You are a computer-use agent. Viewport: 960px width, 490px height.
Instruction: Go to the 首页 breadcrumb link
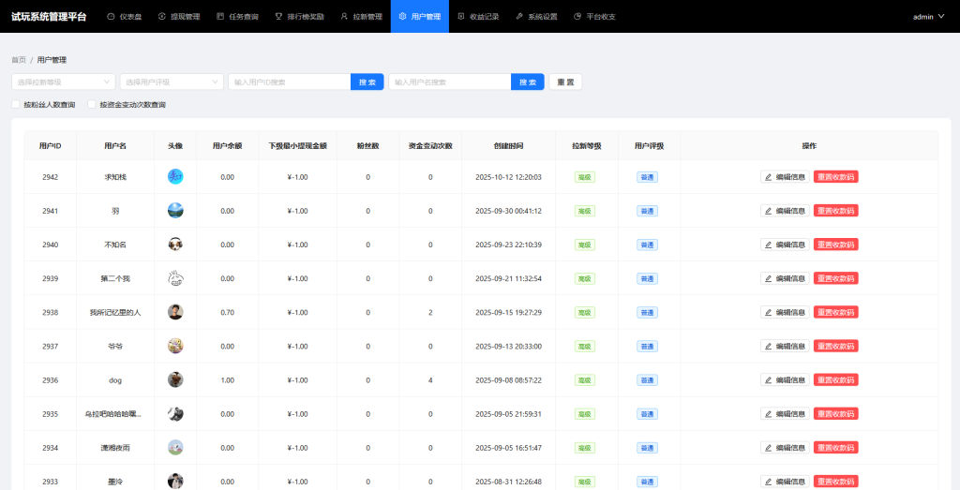point(19,60)
